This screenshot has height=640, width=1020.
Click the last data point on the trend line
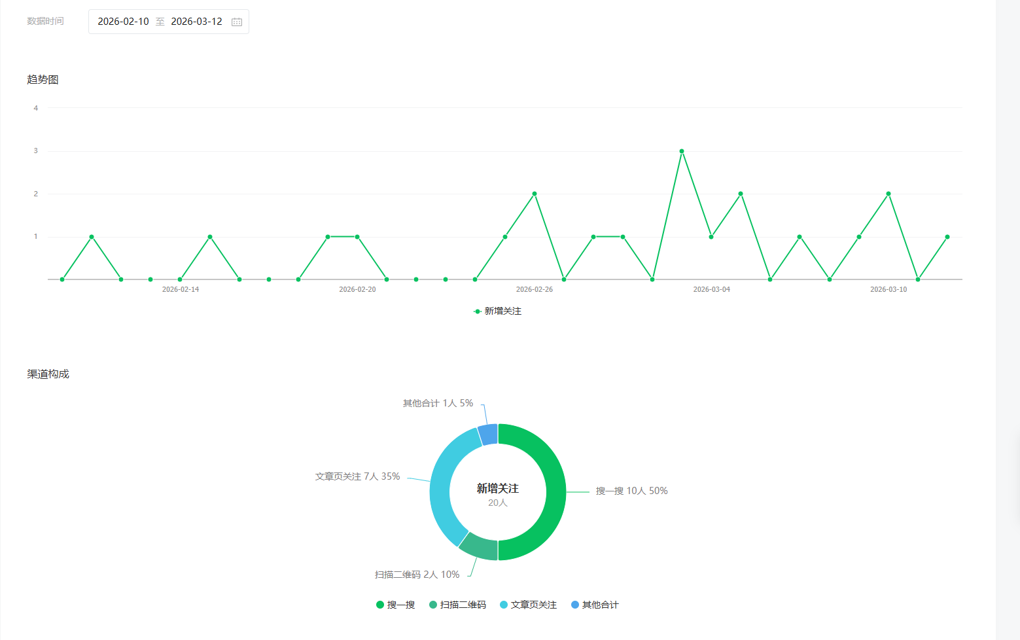(947, 237)
